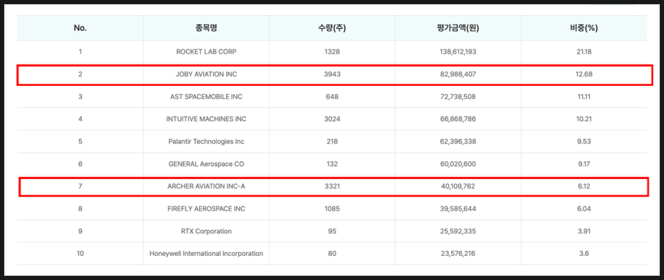Select GENERAL Aerospace CO stock name
This screenshot has width=664, height=280.
(x=206, y=164)
